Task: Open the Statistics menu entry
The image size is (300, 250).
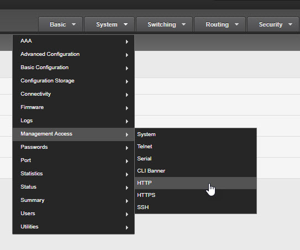Action: tap(73, 174)
